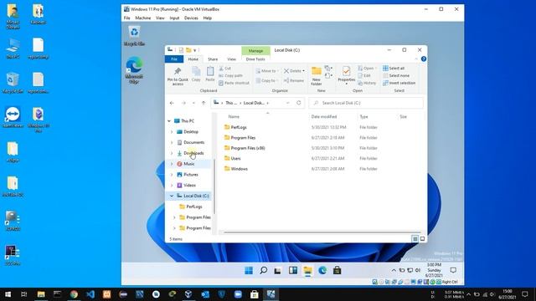Expand the Music node in the navigation tree
This screenshot has width=536, height=301.
click(x=172, y=164)
